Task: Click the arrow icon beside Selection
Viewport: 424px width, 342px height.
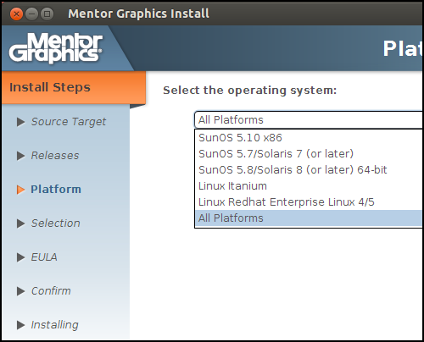Action: click(x=20, y=223)
